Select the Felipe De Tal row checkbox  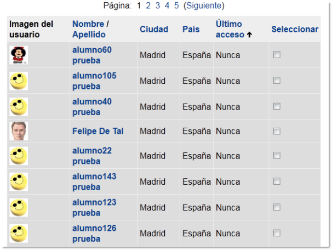tap(277, 131)
